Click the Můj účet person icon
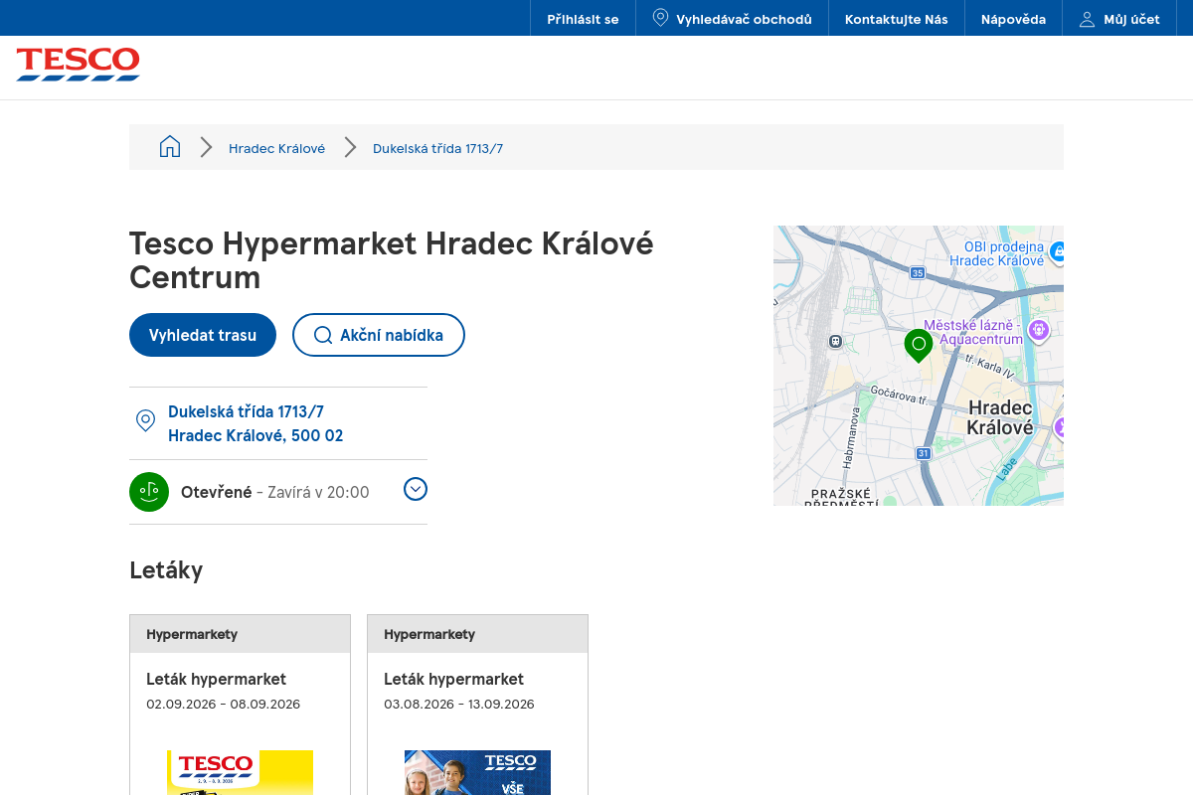The image size is (1193, 795). [1088, 19]
